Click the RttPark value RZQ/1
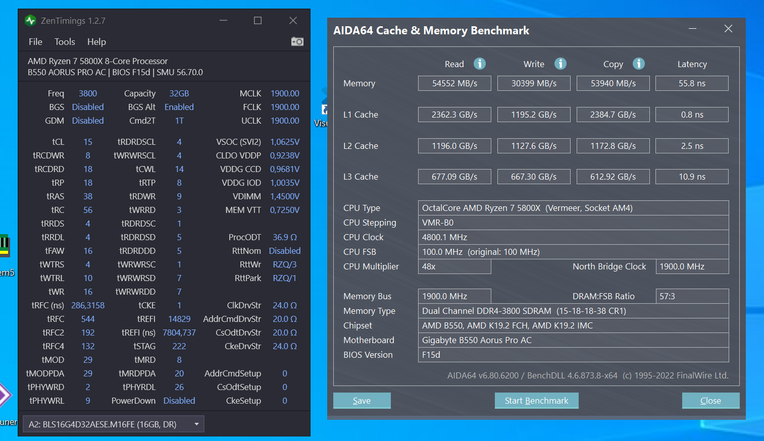Image resolution: width=764 pixels, height=441 pixels. click(x=285, y=278)
